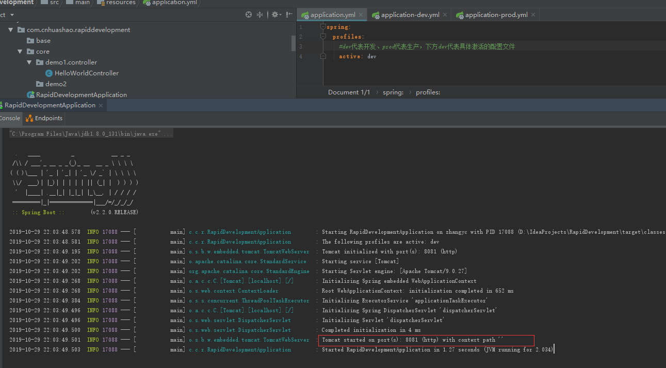Click the 'profiles:' key on line 2
Viewport: 666px width, 368px height.
pyautogui.click(x=348, y=37)
